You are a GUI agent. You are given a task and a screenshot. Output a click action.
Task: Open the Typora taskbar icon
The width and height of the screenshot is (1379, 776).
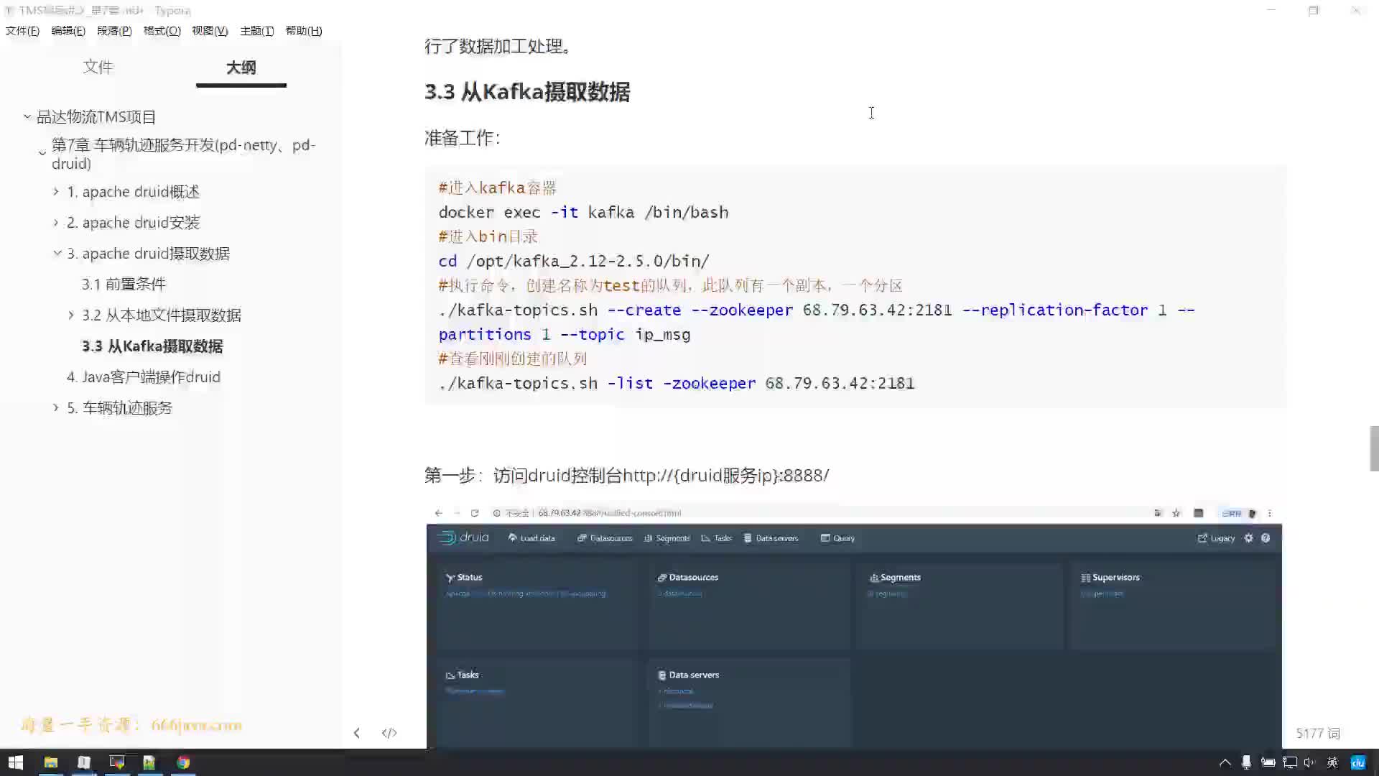[x=84, y=762]
